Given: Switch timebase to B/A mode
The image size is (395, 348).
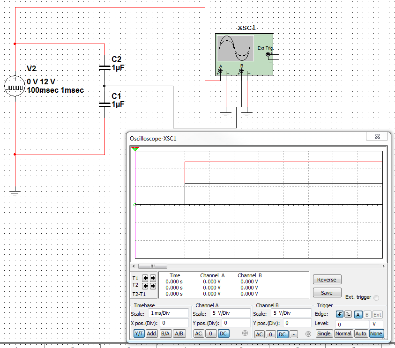Looking at the screenshot, I should coord(165,333).
